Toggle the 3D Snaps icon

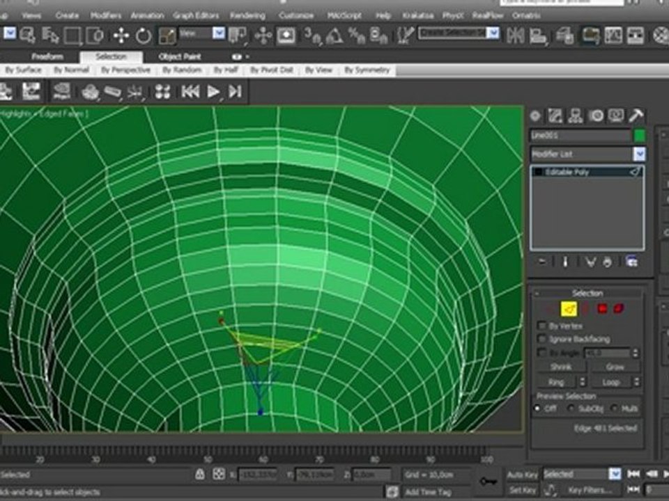point(313,35)
